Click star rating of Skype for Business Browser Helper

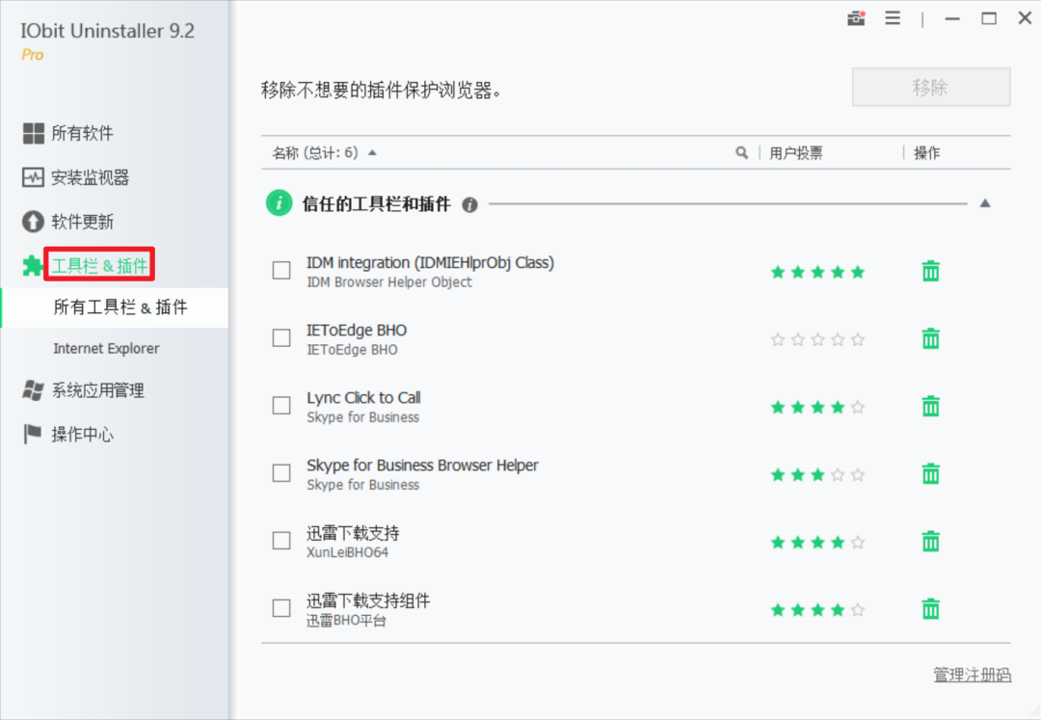coord(818,475)
